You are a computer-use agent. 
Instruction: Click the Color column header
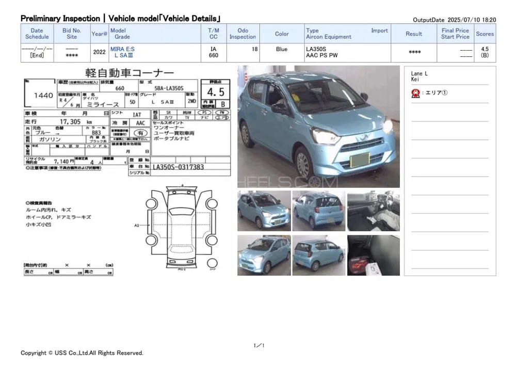click(282, 34)
